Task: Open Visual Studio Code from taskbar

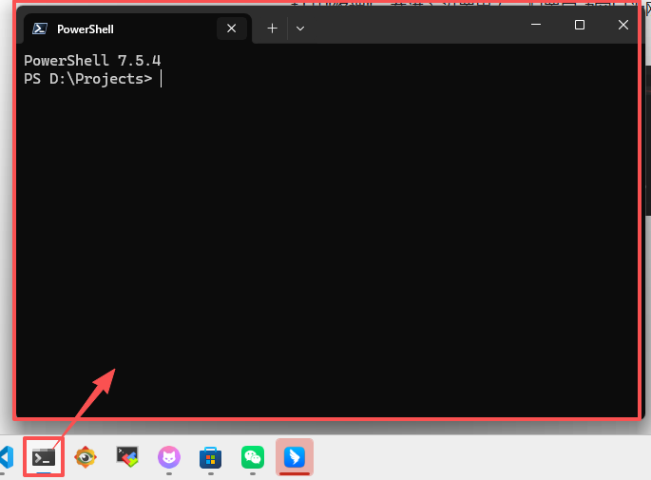Action: pos(7,457)
